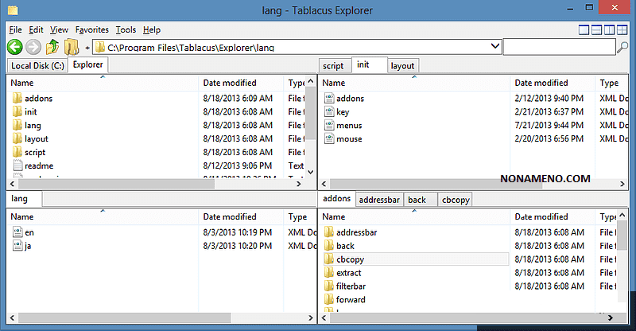Expand the address bar dropdown arrow
The image size is (636, 331).
pos(494,47)
